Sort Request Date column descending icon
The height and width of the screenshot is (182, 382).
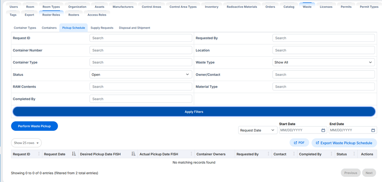[x=74, y=154]
